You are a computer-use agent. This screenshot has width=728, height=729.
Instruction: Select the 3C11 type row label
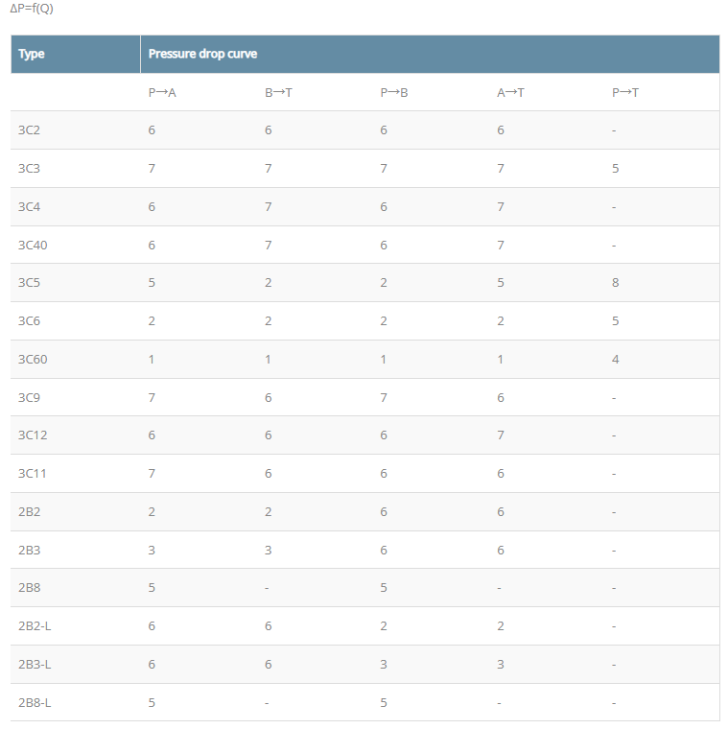[x=33, y=473]
